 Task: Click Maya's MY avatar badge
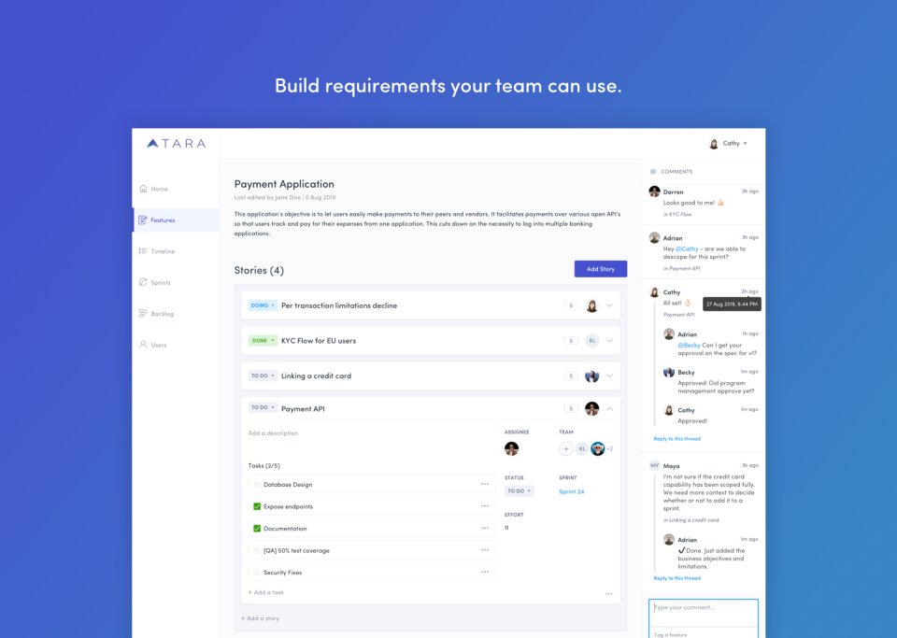(654, 465)
